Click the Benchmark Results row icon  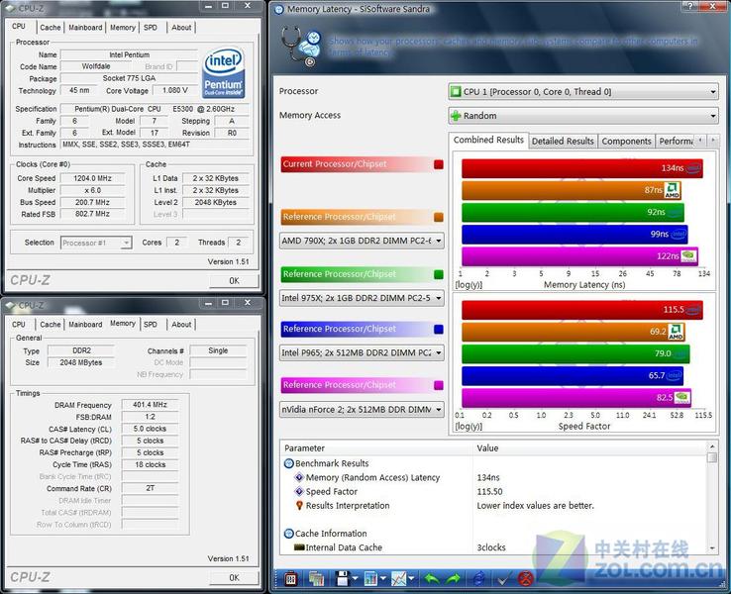[288, 463]
